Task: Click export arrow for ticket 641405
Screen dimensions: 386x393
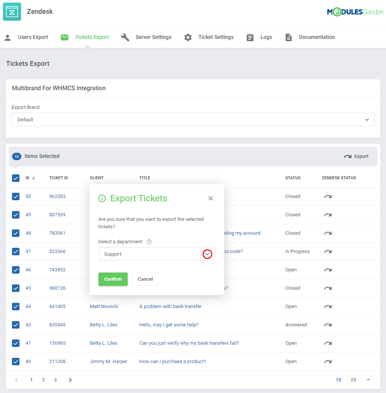Action: click(x=328, y=307)
